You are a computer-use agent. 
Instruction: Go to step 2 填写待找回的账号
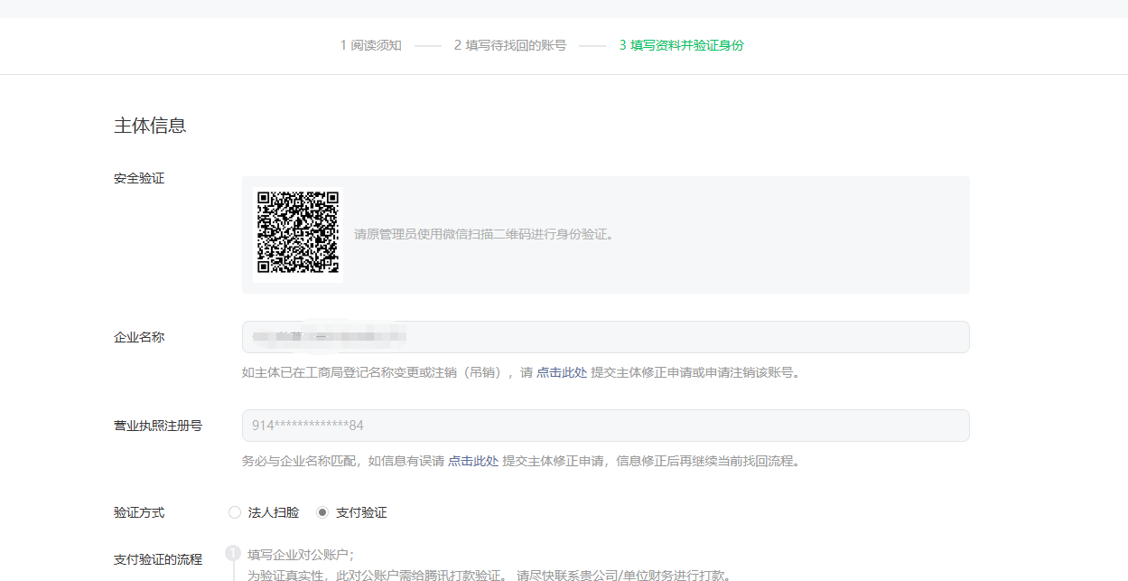tap(510, 45)
